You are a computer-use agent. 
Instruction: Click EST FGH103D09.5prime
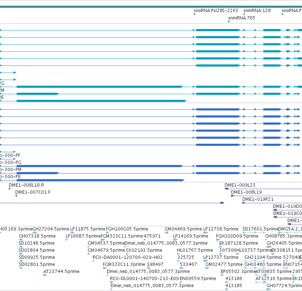point(237,236)
